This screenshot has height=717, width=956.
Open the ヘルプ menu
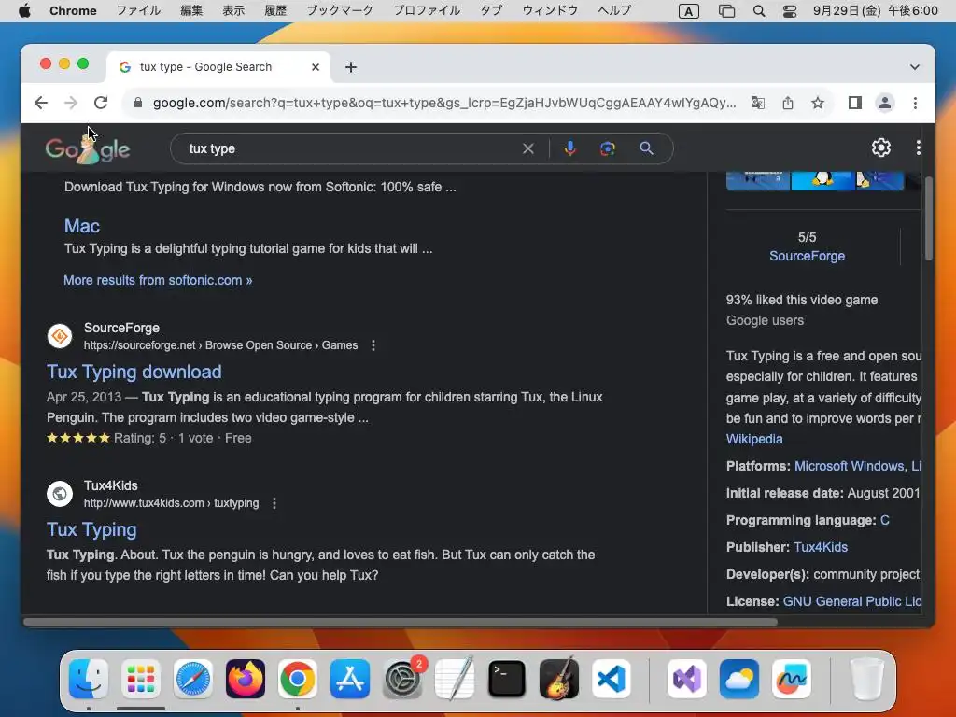tap(614, 10)
